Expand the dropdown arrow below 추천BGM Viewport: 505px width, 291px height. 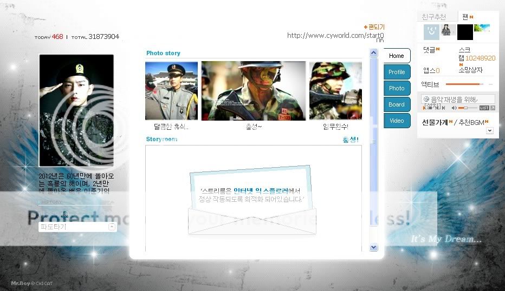tap(490, 130)
